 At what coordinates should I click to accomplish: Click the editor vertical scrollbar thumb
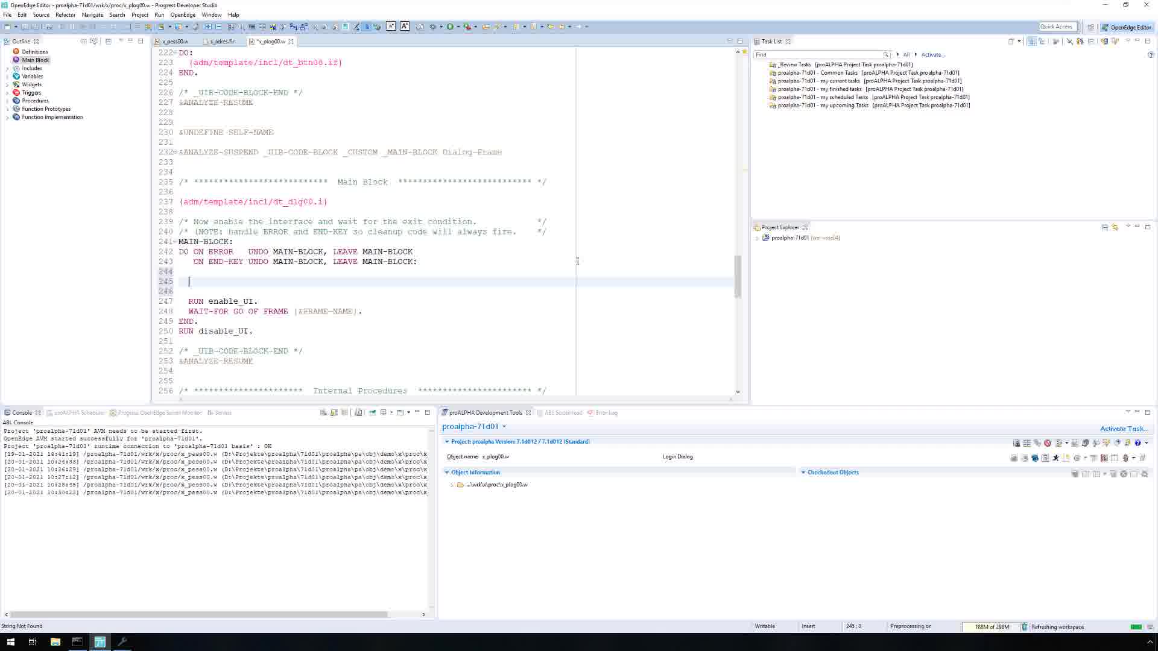738,276
